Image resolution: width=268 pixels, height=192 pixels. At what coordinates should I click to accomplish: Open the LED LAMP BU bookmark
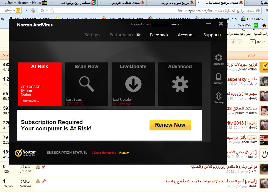[x=255, y=19]
